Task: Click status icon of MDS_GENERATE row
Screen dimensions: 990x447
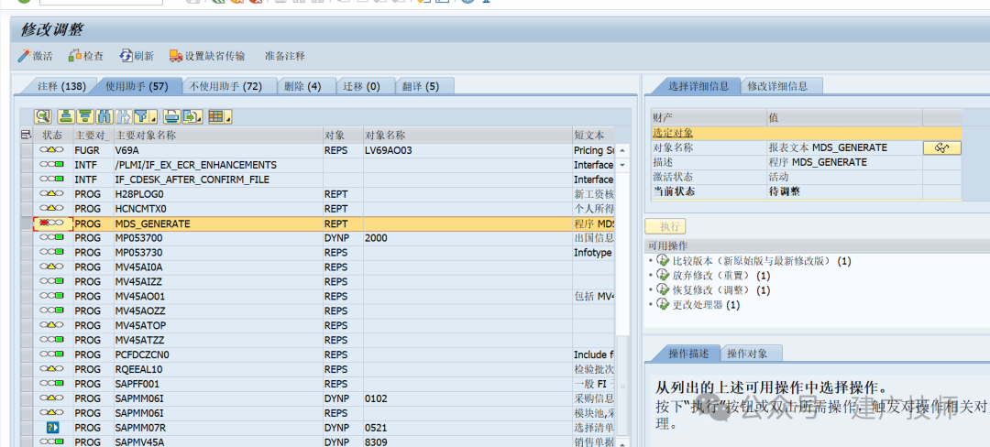Action: [51, 223]
